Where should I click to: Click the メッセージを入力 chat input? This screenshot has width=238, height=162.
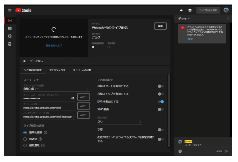click(x=207, y=145)
